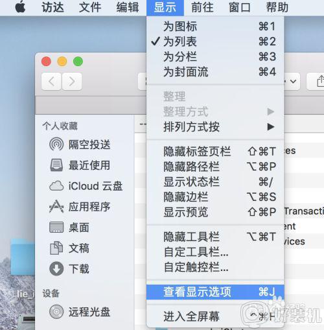Open the 前往 menu
This screenshot has height=330, width=324.
click(x=202, y=7)
